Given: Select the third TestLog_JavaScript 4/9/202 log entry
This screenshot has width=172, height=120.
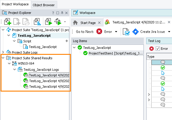Looking at the screenshot, I should pos(49,87).
